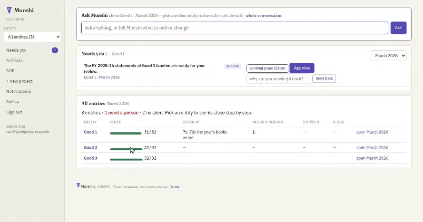This screenshot has height=222, width=423.
Task: Click the Munshi logo icon in sidebar
Action: [x=9, y=10]
